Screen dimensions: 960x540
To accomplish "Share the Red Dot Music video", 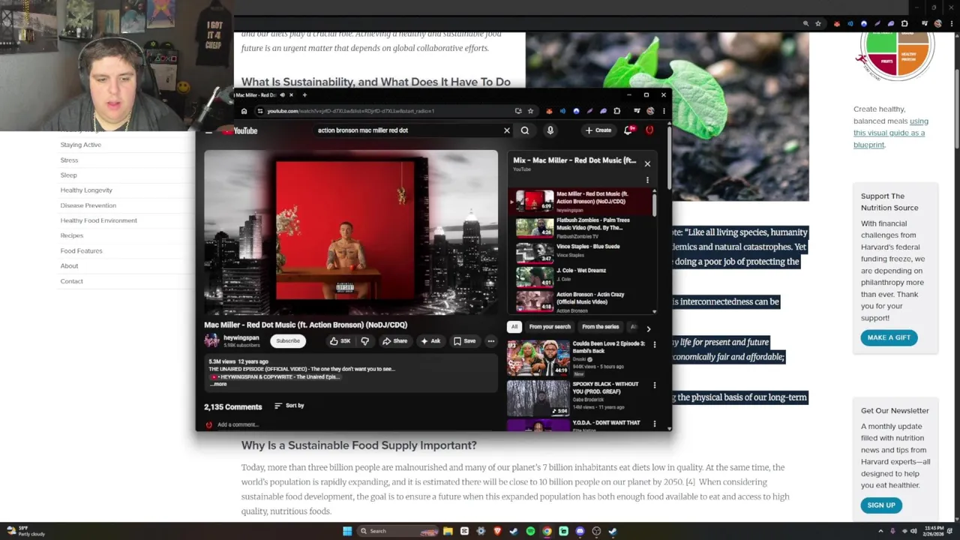I will point(394,341).
